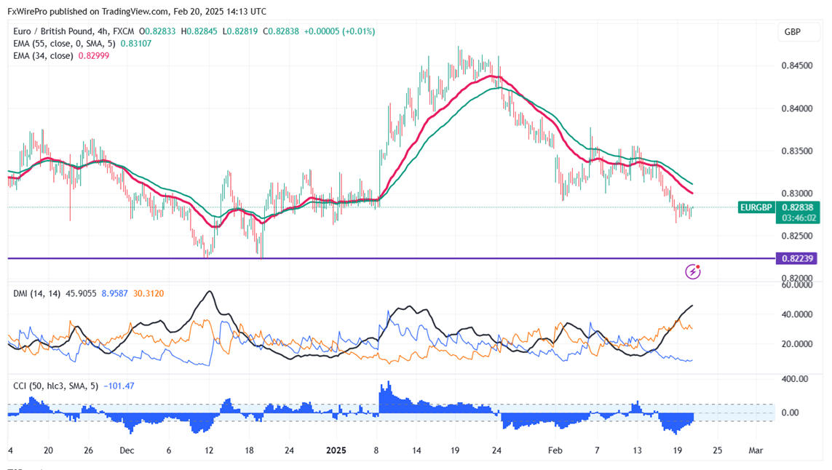
Task: Click the EMA 55 value 0.83107
Action: coord(136,44)
